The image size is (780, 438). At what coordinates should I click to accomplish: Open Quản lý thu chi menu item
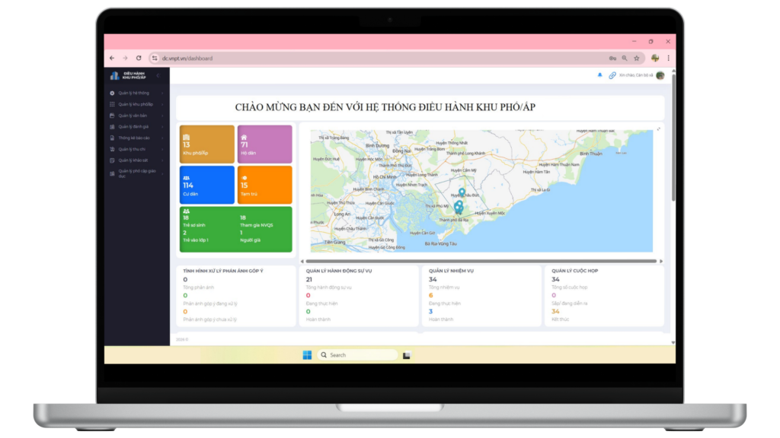tap(133, 149)
